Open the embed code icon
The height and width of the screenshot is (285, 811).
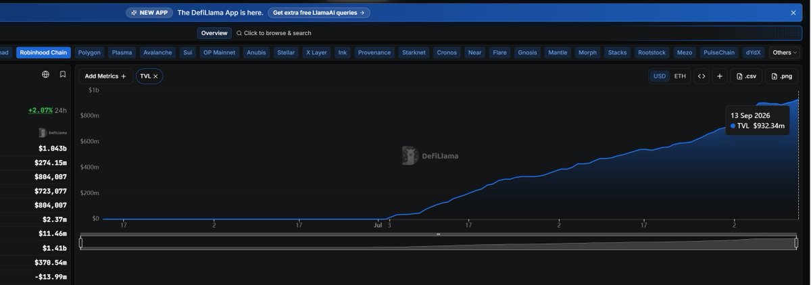(702, 76)
